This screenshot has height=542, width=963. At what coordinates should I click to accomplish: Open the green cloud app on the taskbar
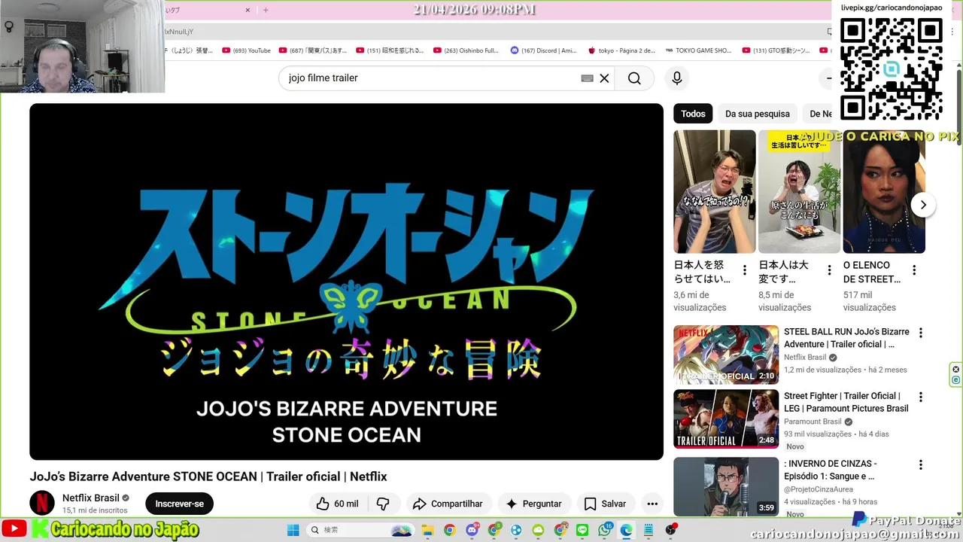click(538, 530)
